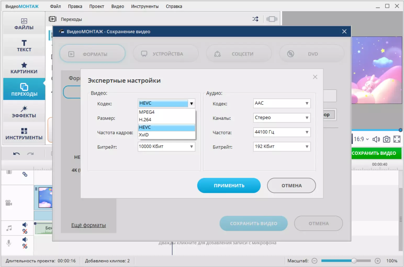Open the Картинки sidebar section

(x=24, y=68)
